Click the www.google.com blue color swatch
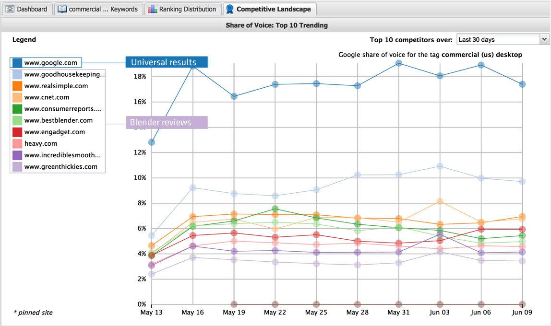This screenshot has width=551, height=326. pyautogui.click(x=17, y=63)
